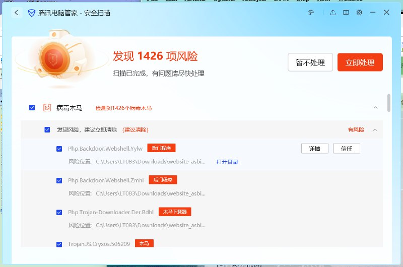403x267 pixels.
Task: Click the 腾讯电脑管家 - 安全扫描 window title
Action: [74, 13]
